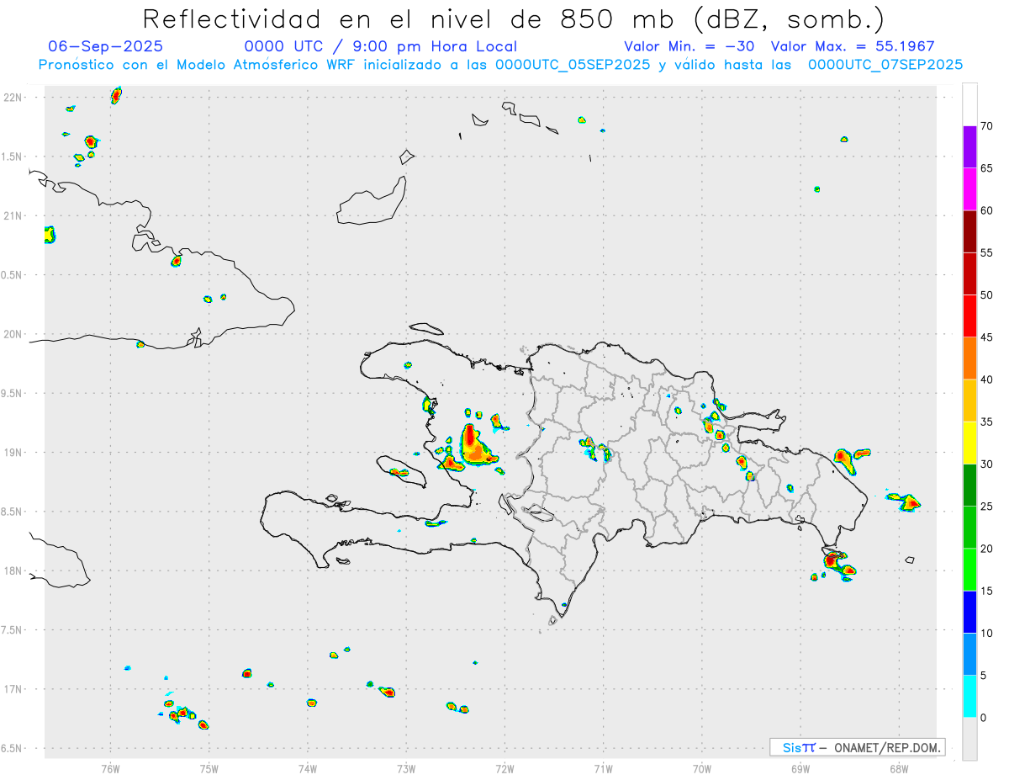Click the '71W' longitude axis label
1009x780 pixels.
(x=603, y=768)
